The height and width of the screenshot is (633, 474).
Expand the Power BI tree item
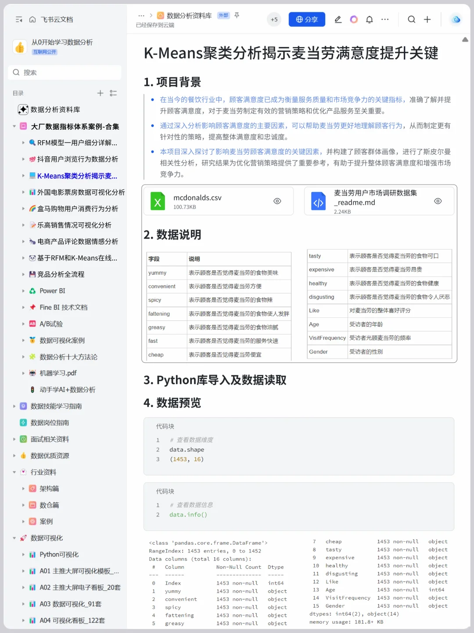pos(23,291)
